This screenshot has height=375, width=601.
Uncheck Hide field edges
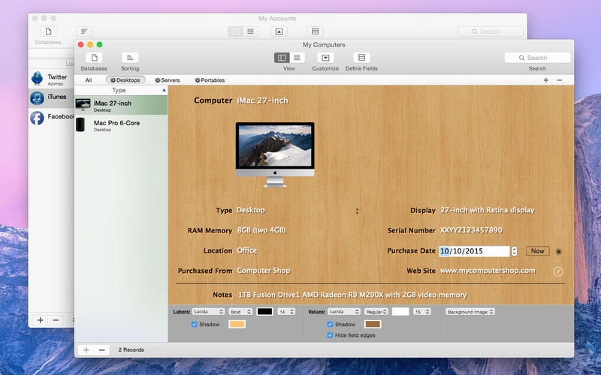[x=331, y=334]
